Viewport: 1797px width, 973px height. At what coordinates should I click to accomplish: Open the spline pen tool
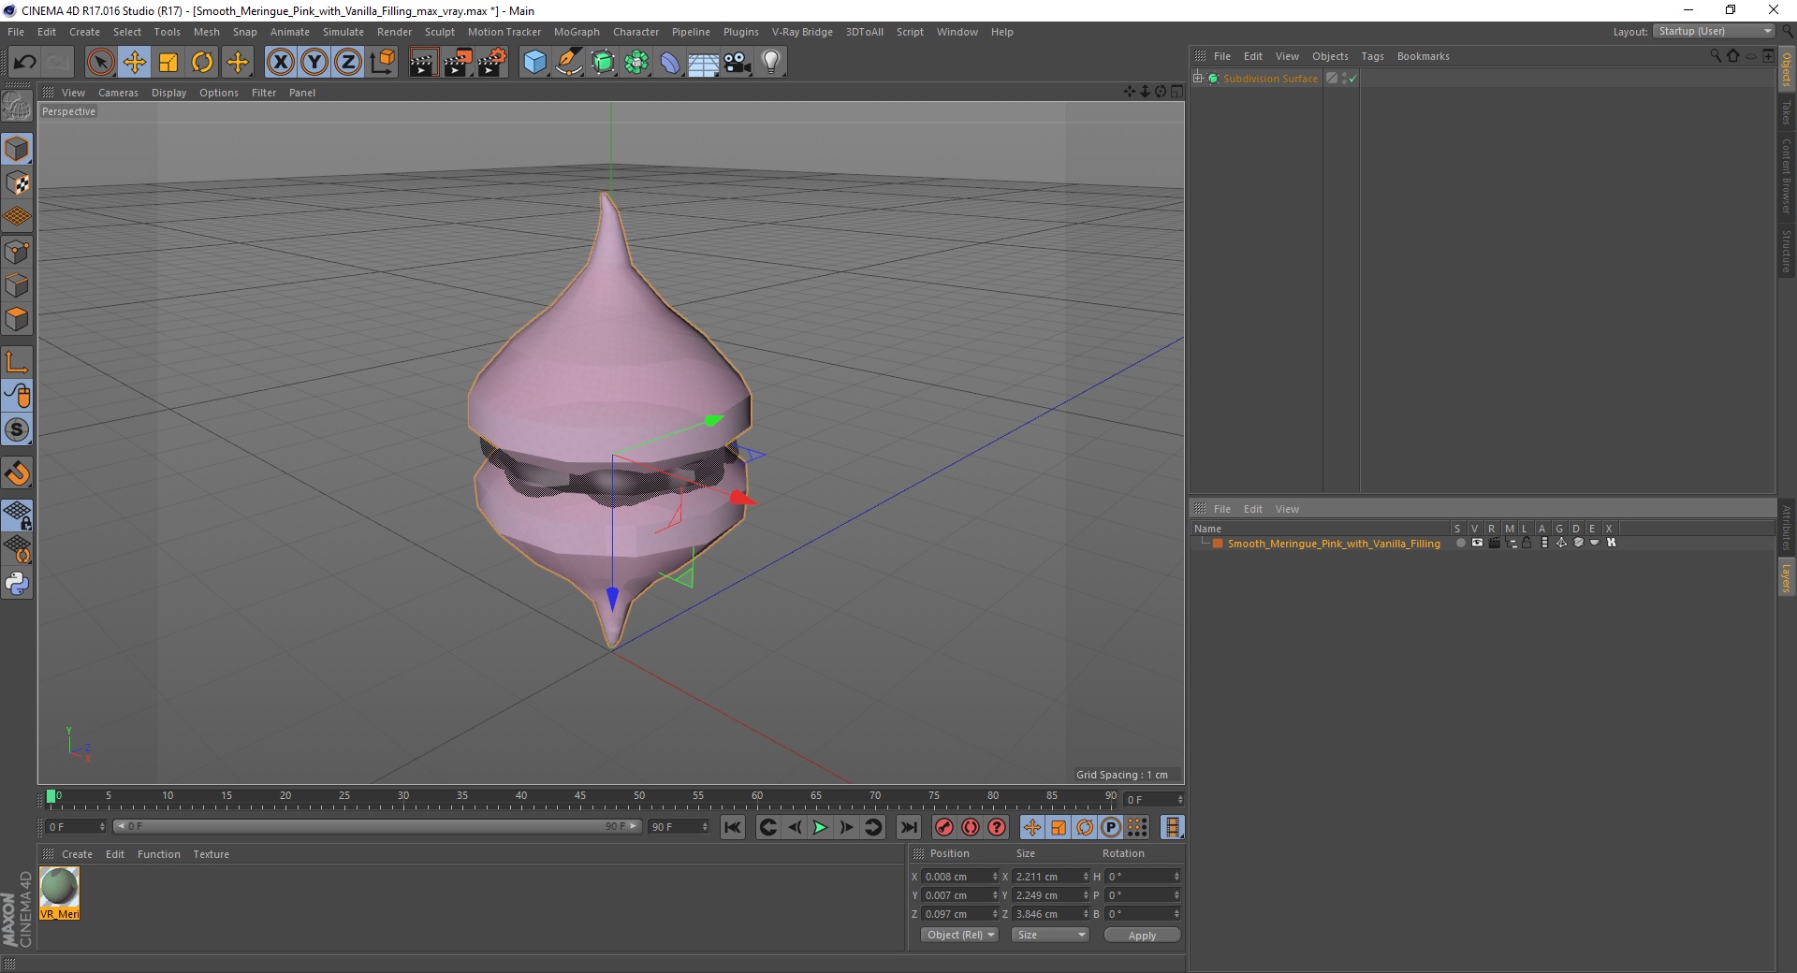coord(568,63)
